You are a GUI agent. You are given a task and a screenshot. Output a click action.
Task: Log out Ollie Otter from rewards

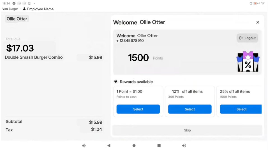[247, 38]
